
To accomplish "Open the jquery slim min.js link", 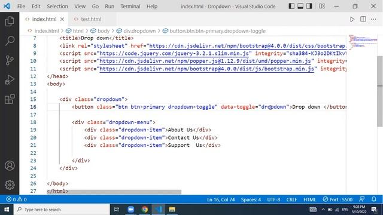I will pyautogui.click(x=174, y=53).
